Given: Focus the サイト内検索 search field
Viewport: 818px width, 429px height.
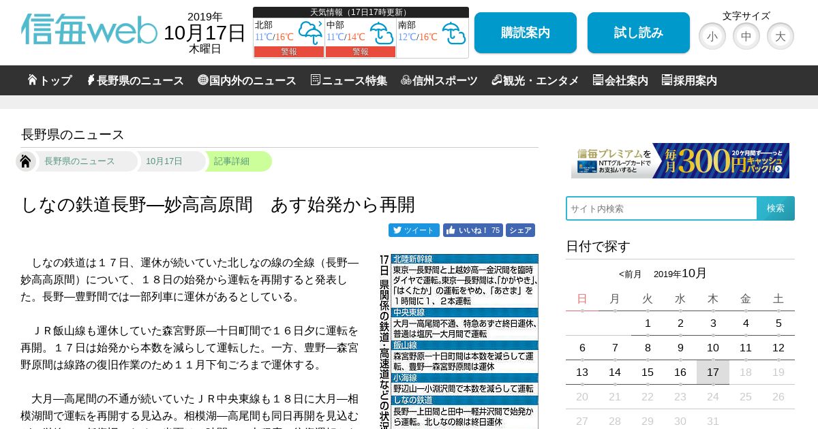Looking at the screenshot, I should coord(661,208).
